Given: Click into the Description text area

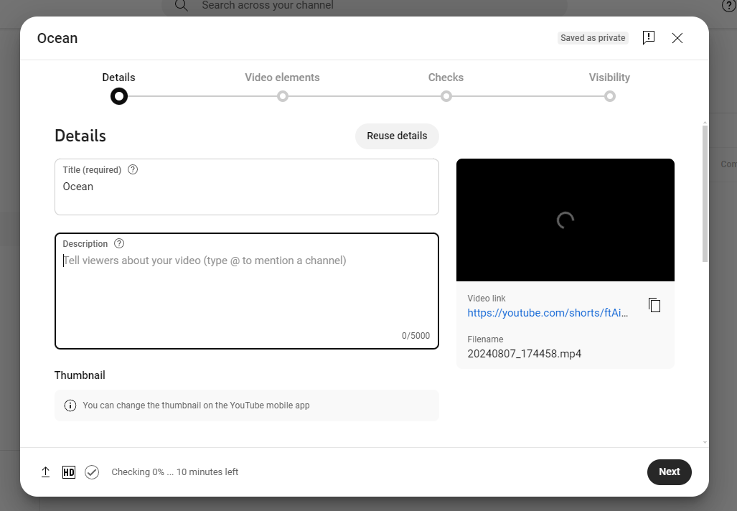Looking at the screenshot, I should pyautogui.click(x=247, y=291).
